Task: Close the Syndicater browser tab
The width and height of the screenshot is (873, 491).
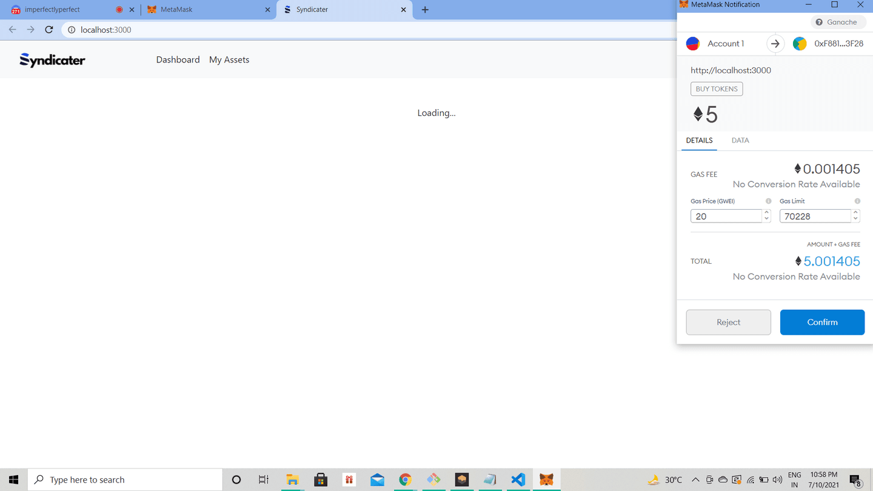Action: pos(404,10)
